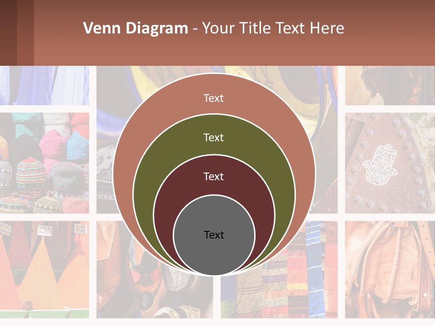Select the 'Text' label in the outermost salmon circle

(x=213, y=98)
